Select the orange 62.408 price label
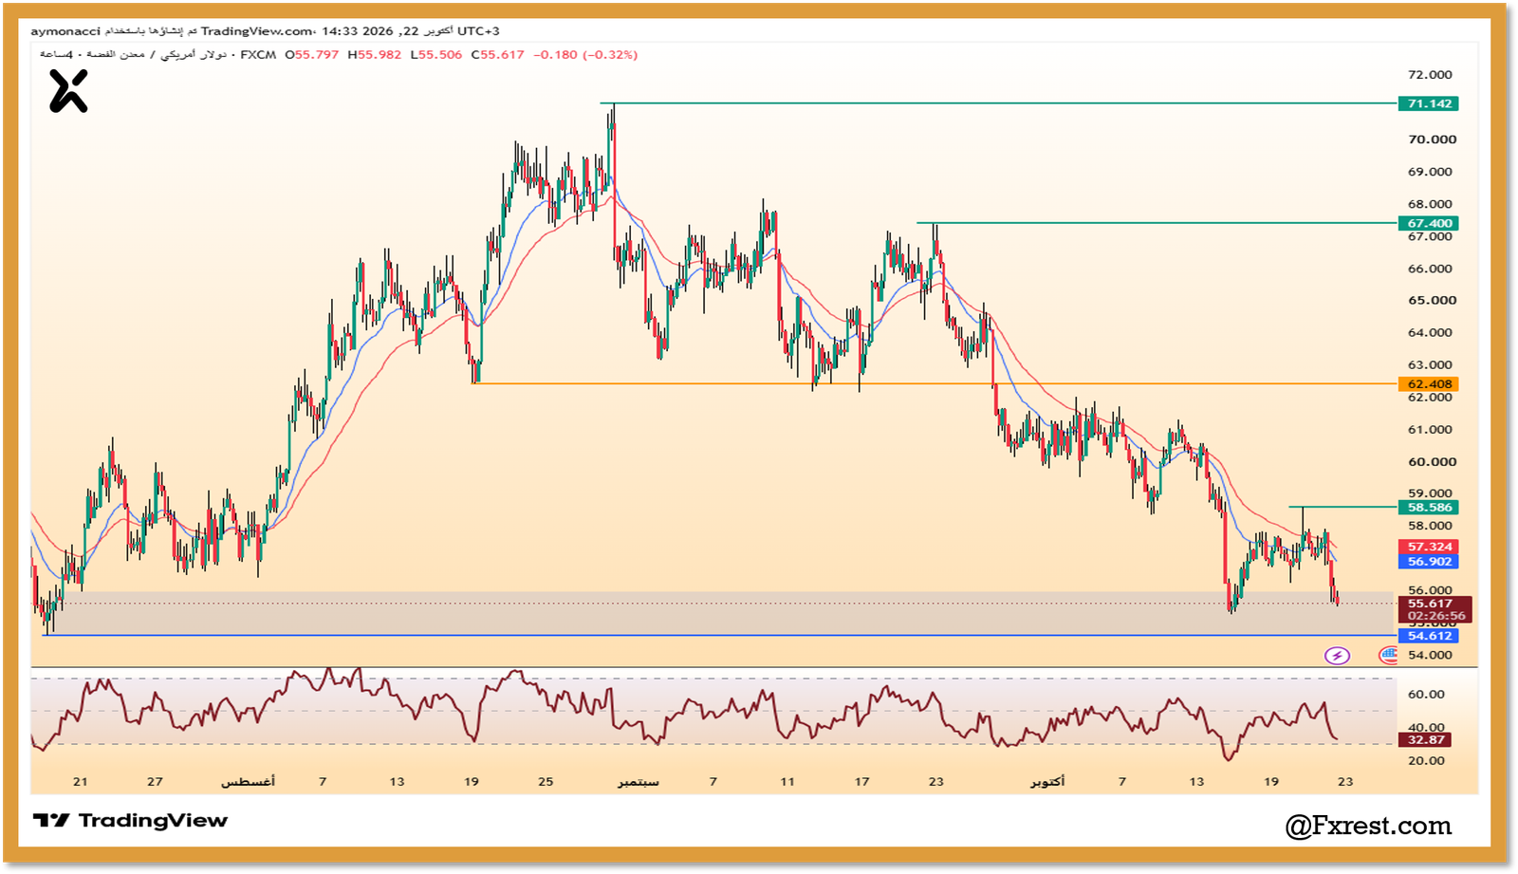Viewport: 1518px width, 874px height. pyautogui.click(x=1429, y=384)
